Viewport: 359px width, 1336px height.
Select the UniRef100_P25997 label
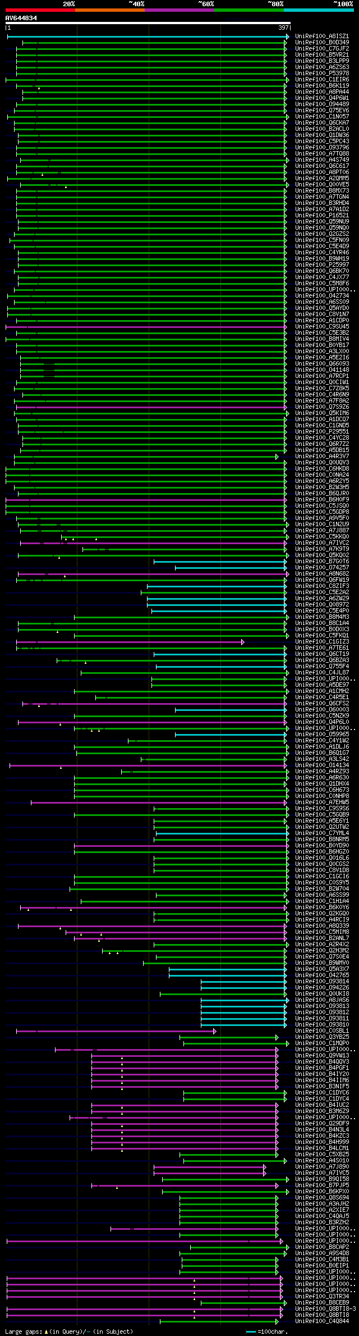point(322,265)
